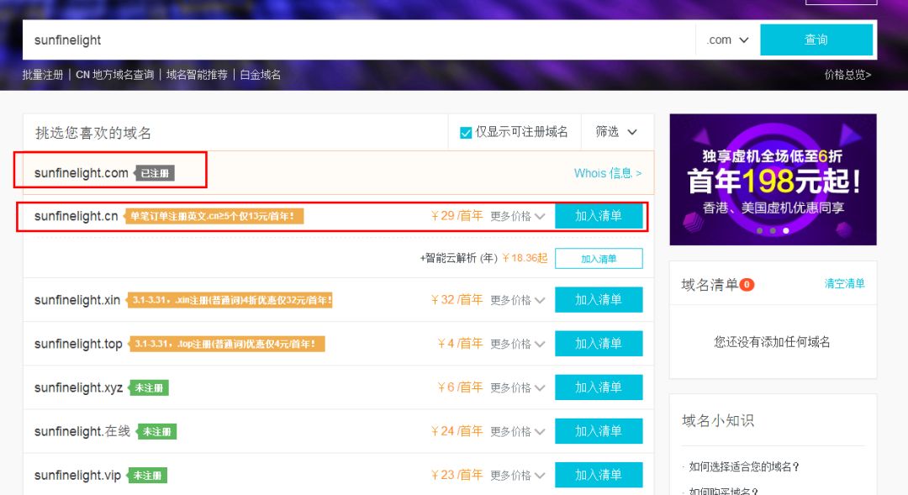Add sunfinelight.xin to the list
The width and height of the screenshot is (908, 495).
click(x=598, y=300)
